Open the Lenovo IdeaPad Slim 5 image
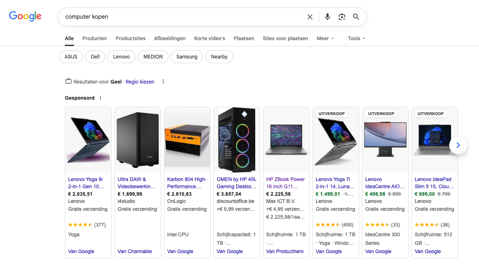The image size is (479, 266). [x=435, y=140]
